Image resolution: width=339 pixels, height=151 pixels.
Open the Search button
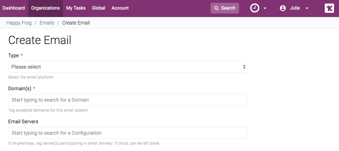coord(224,8)
